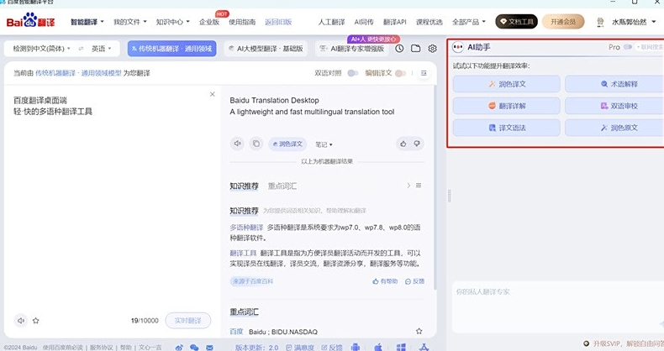Click 译文语法 in AI助手 panel
Viewport: 664px width, 351px height.
(507, 128)
